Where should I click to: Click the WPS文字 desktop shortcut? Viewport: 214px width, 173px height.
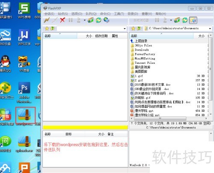[x=24, y=37]
